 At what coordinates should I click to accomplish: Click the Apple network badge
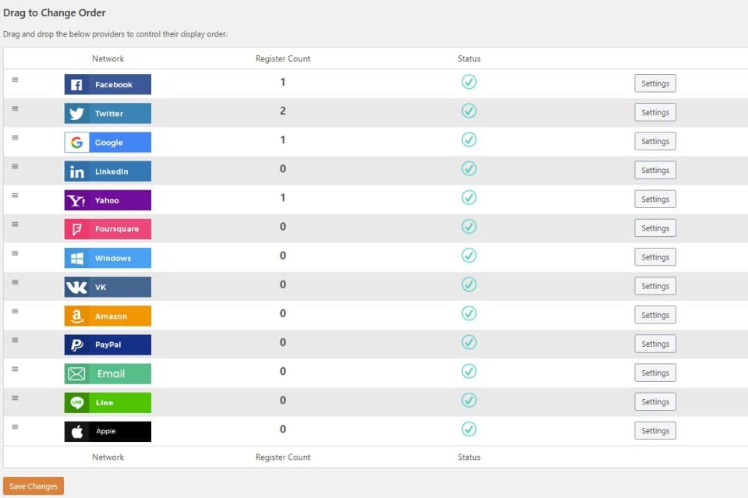[108, 432]
